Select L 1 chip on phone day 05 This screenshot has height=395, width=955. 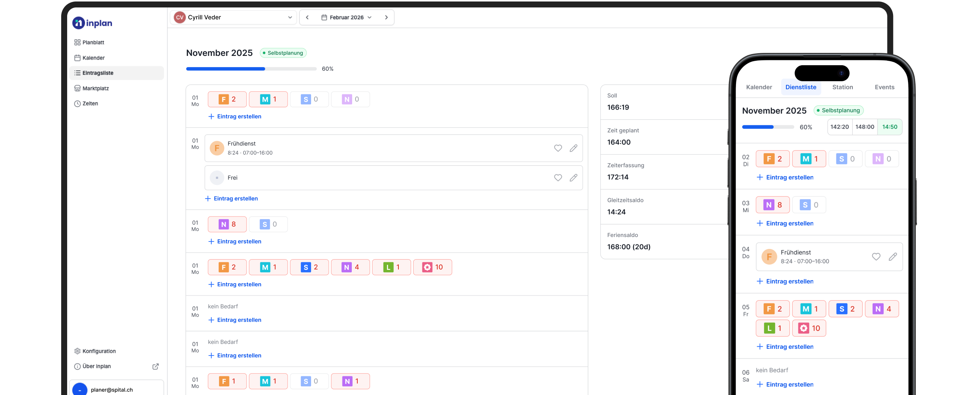coord(773,328)
